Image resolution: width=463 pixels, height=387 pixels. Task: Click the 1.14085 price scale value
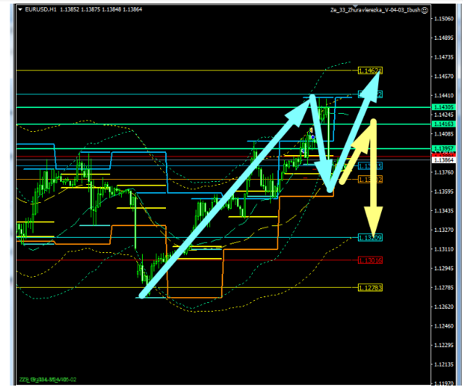tap(444, 134)
